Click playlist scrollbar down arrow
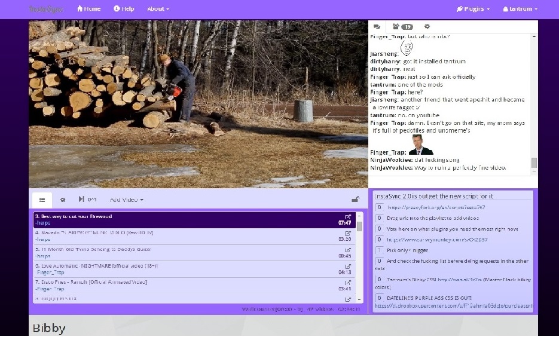Screen dimensions: 559x337 (x=359, y=299)
